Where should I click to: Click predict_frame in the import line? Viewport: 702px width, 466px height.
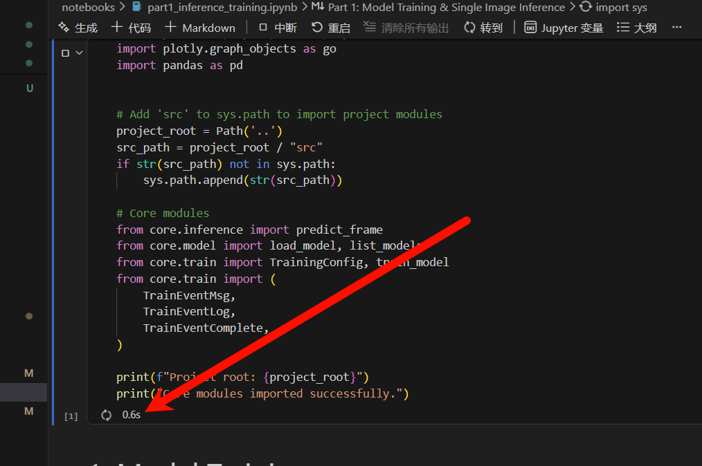pyautogui.click(x=339, y=230)
